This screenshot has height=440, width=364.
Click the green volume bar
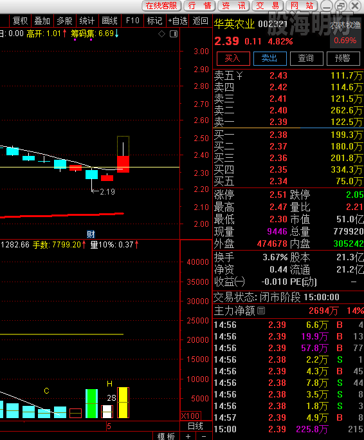tap(91, 403)
